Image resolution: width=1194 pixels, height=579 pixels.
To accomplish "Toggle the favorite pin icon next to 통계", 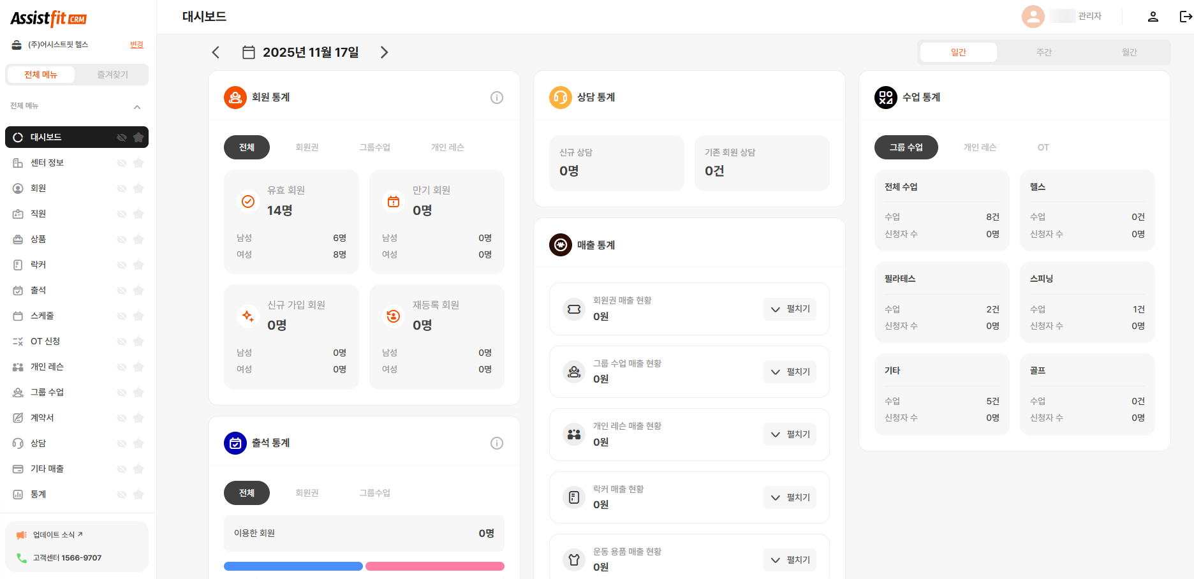I will point(138,494).
